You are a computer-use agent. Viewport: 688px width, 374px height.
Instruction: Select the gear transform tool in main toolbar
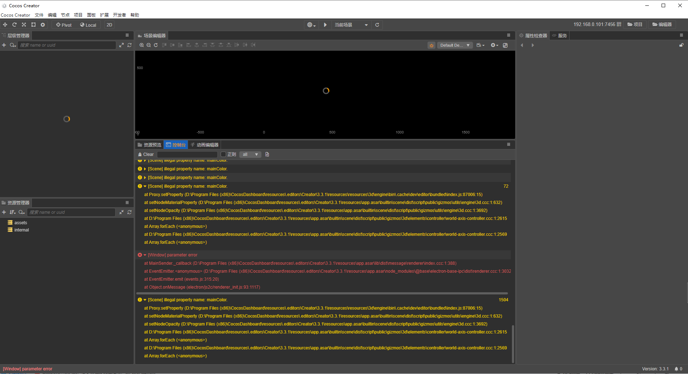pos(43,25)
